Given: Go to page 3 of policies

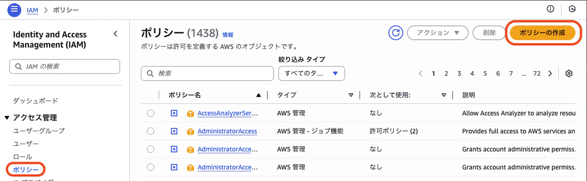Looking at the screenshot, I should tap(460, 73).
